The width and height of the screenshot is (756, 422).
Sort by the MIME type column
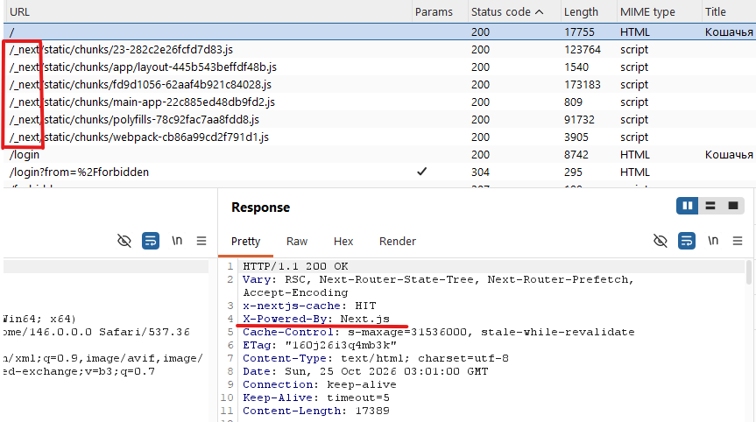click(647, 11)
